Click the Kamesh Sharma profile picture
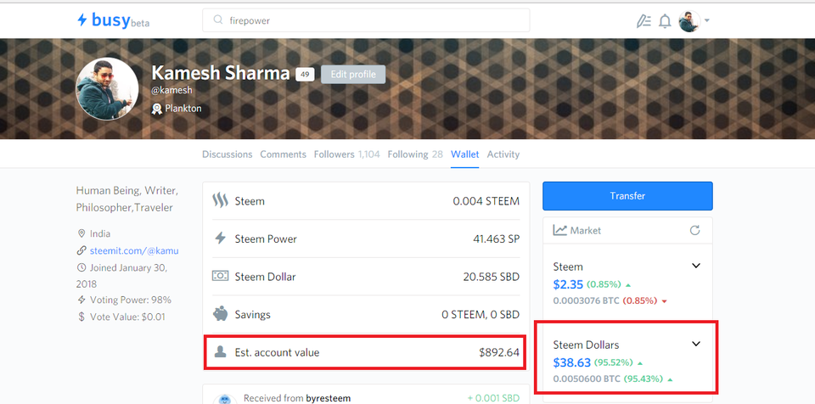The height and width of the screenshot is (404, 815). tap(107, 89)
